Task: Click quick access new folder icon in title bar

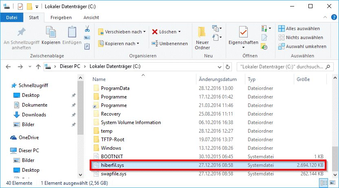Action: coord(29,7)
